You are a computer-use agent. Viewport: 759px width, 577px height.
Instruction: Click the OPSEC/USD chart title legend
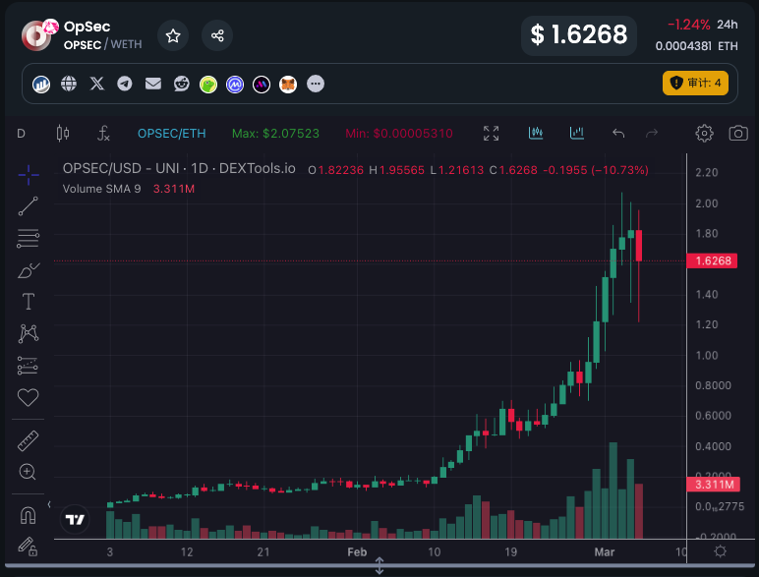pos(179,168)
